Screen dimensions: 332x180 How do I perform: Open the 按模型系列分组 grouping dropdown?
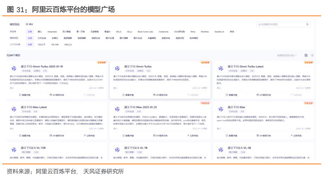point(287,55)
